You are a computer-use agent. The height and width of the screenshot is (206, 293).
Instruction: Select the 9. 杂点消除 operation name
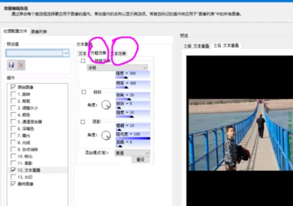click(x=28, y=149)
